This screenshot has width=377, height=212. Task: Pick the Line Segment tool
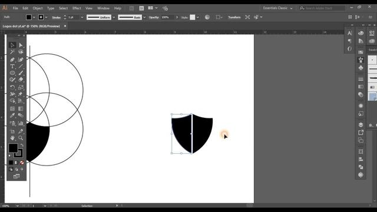pyautogui.click(x=21, y=67)
